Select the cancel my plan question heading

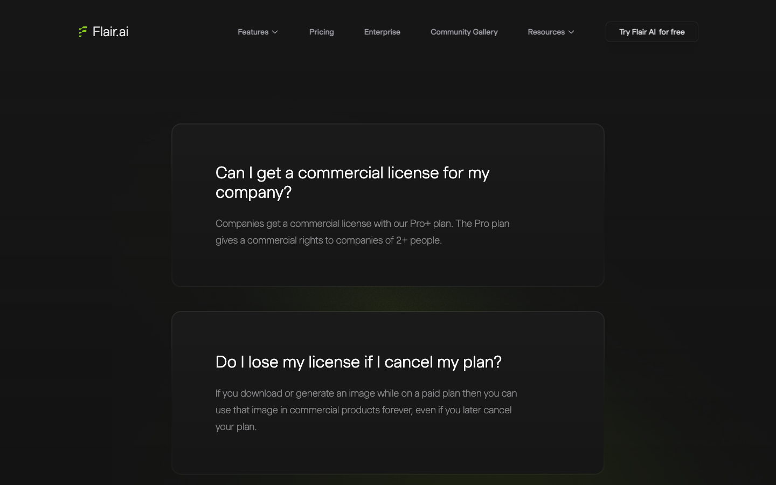[x=358, y=362]
